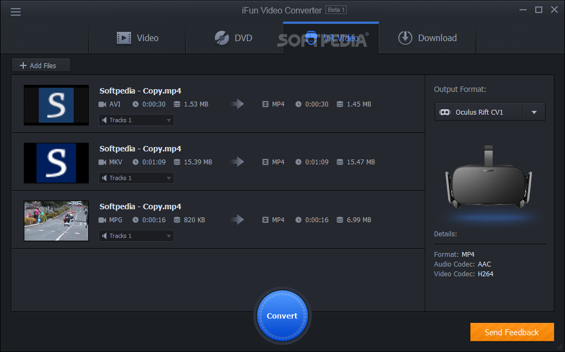The width and height of the screenshot is (565, 352).
Task: Click clock icon beside source 0:00:30
Action: [x=135, y=104]
